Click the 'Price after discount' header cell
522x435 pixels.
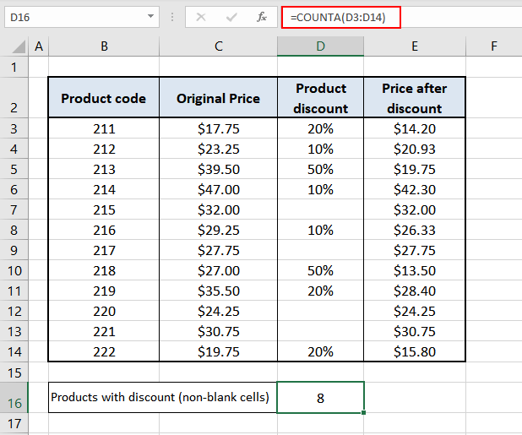[415, 98]
